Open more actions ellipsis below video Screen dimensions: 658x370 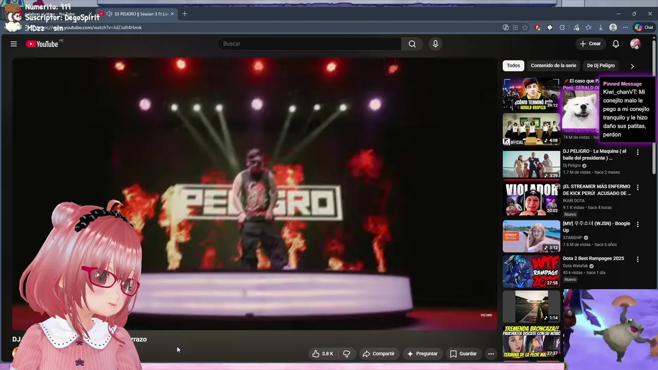(x=491, y=354)
